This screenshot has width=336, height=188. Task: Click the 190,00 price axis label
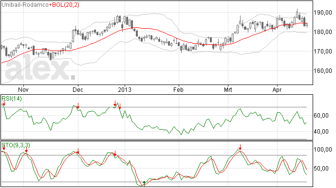click(x=323, y=13)
